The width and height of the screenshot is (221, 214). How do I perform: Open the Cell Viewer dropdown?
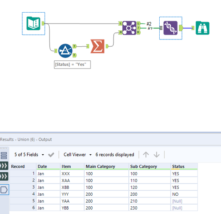pyautogui.click(x=78, y=155)
